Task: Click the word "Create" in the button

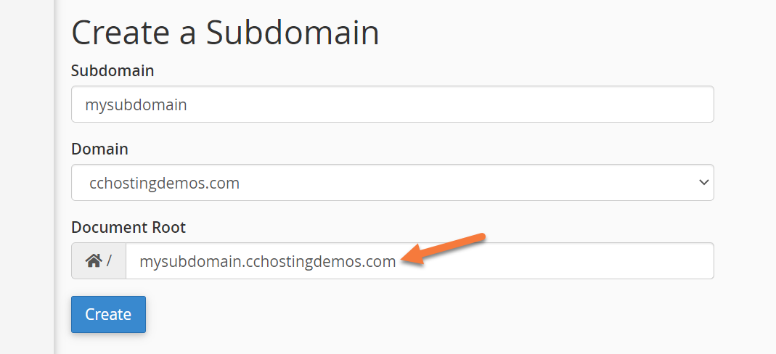Action: (x=108, y=315)
